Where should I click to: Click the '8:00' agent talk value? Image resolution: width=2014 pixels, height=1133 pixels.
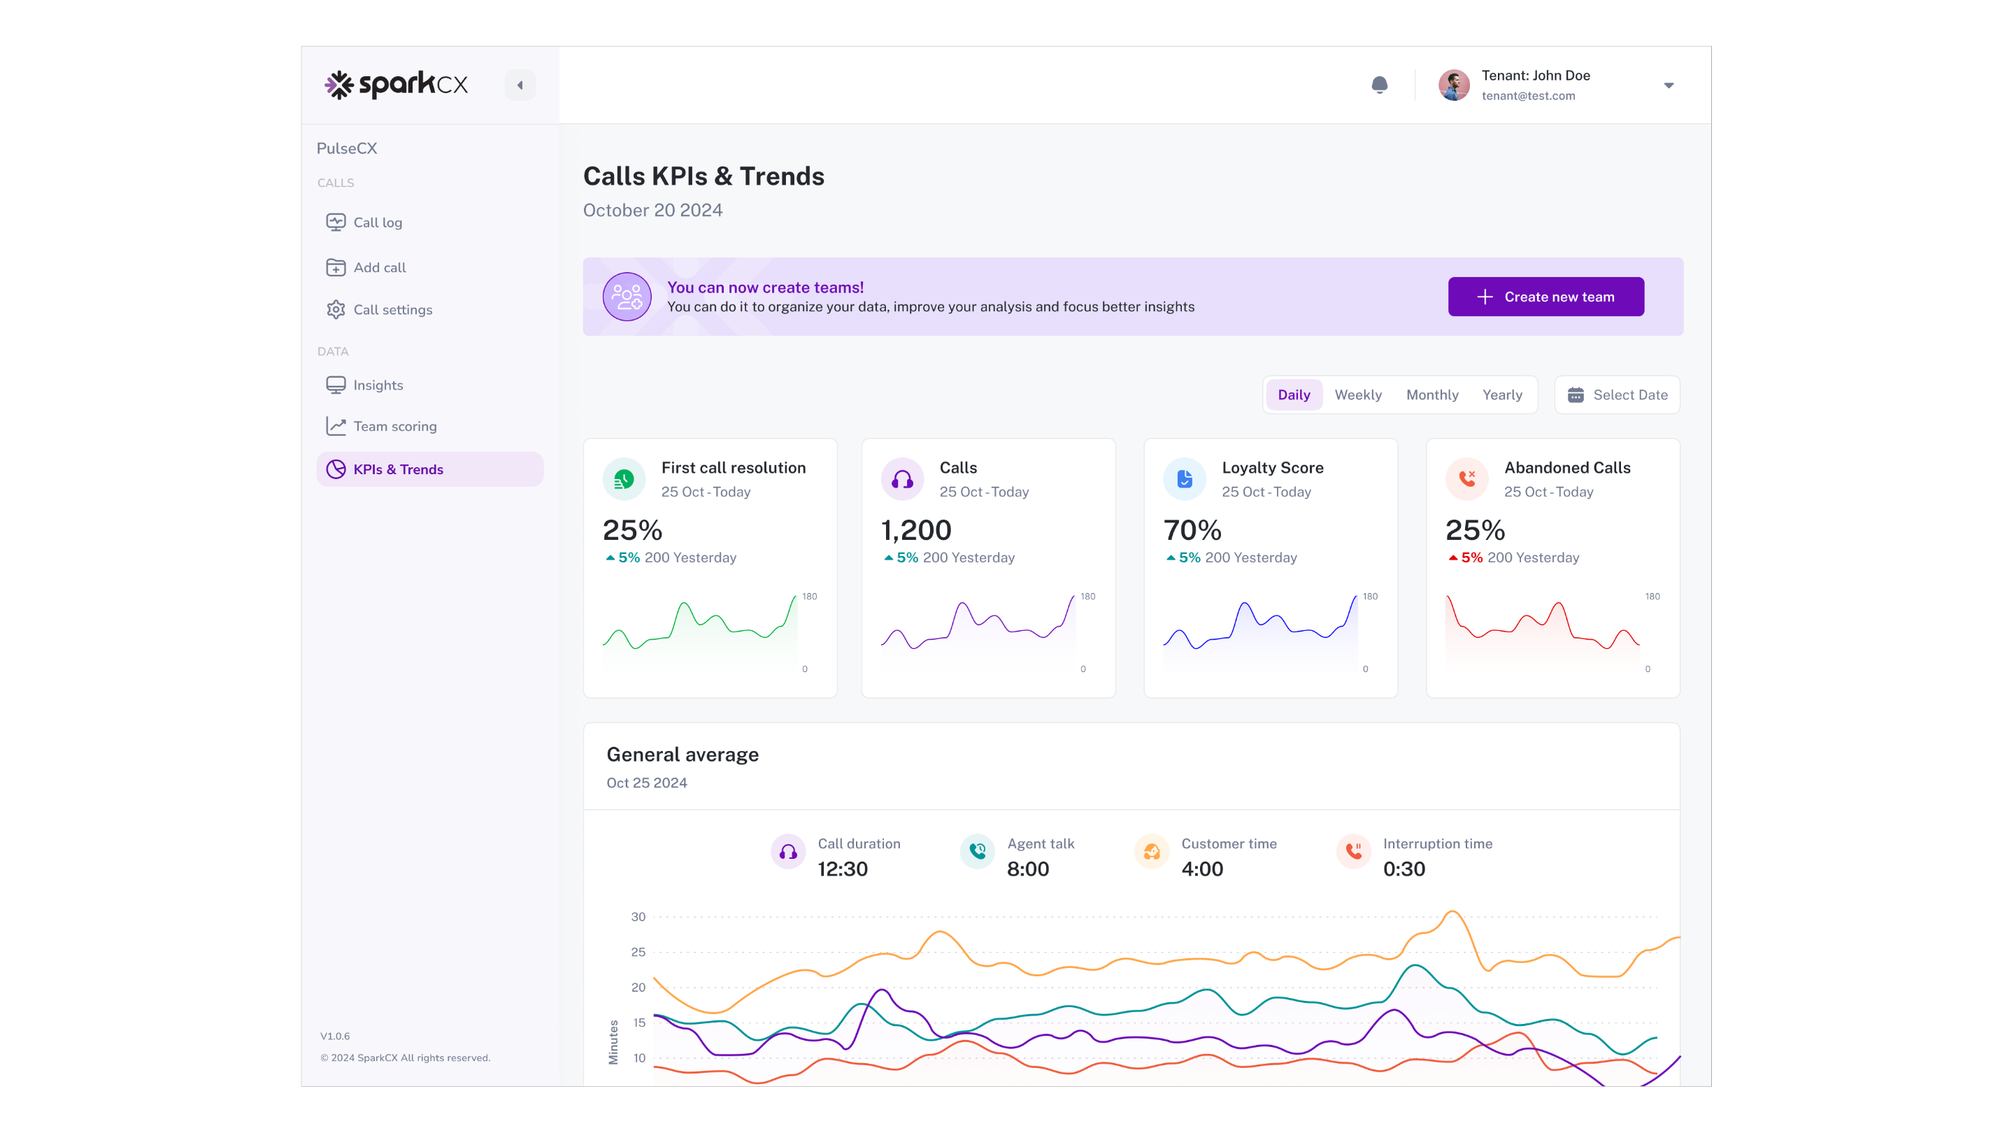1028,869
